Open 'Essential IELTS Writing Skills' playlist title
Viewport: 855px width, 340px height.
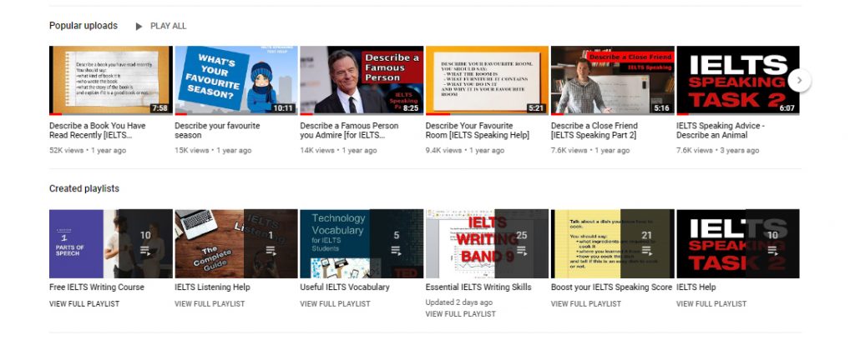(478, 287)
